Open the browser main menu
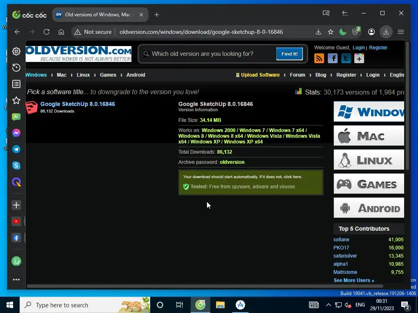The image size is (418, 313). pyautogui.click(x=401, y=32)
